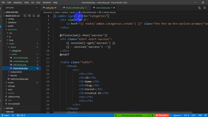Collapse the MAAN-BLOG-G4 project section
The width and height of the screenshot is (208, 117).
(12, 16)
